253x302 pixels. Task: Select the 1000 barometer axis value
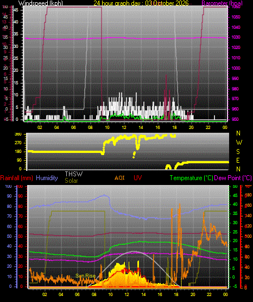pos(236,68)
